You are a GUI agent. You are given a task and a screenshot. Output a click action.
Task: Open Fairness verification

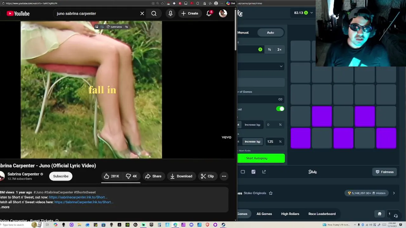click(x=384, y=172)
